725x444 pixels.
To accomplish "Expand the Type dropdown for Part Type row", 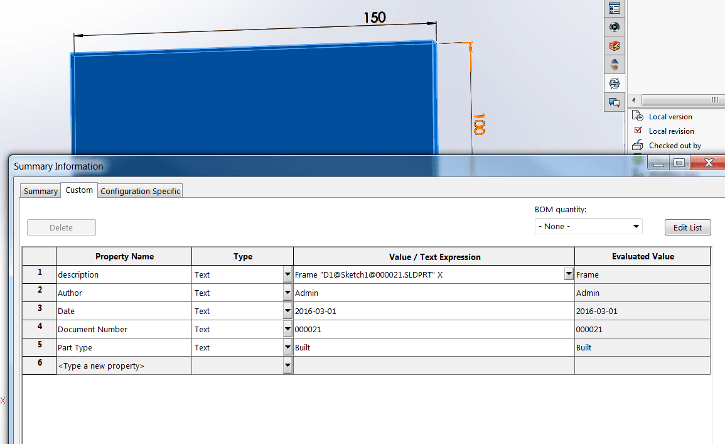I will 287,347.
